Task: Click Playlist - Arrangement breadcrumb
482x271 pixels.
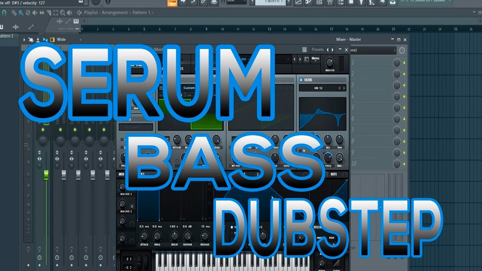Action: point(106,12)
